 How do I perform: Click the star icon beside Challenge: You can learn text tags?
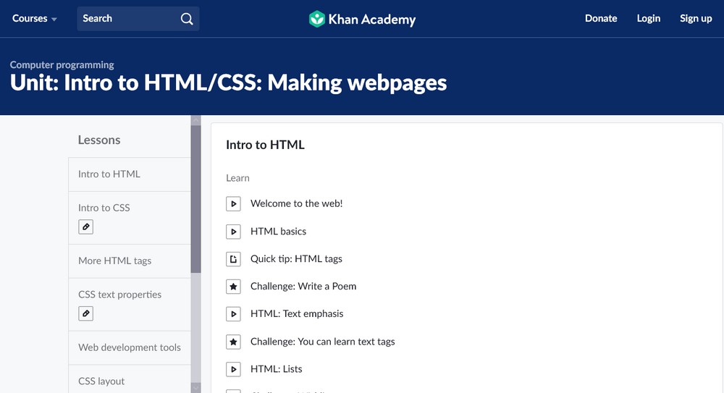(x=233, y=342)
